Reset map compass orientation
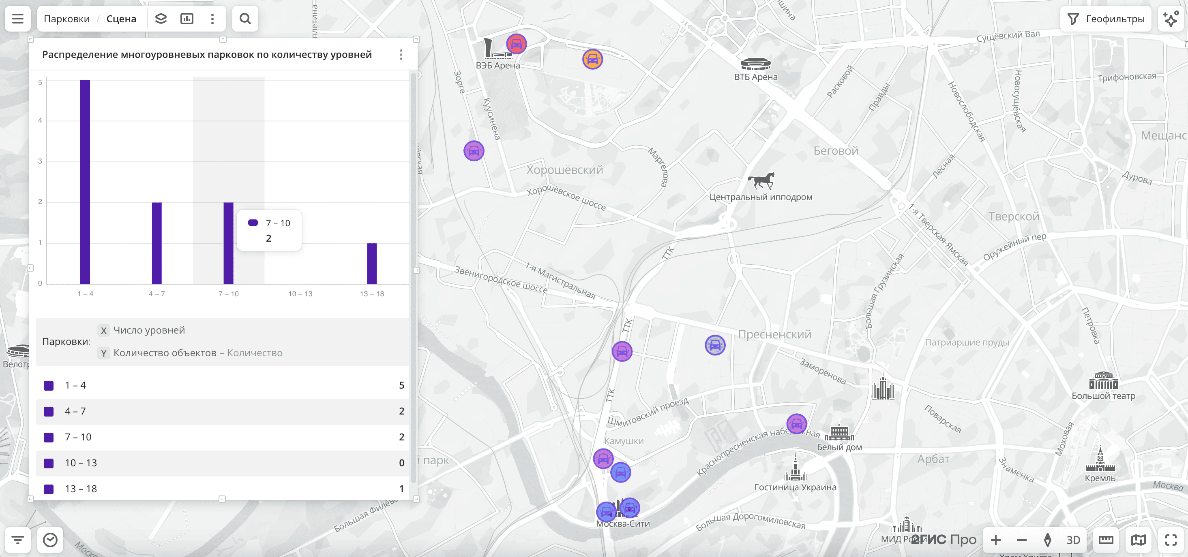Screen dimensions: 1188x557 (1047, 540)
